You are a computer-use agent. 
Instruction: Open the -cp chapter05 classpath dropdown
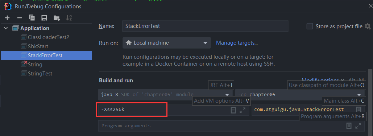(300, 95)
